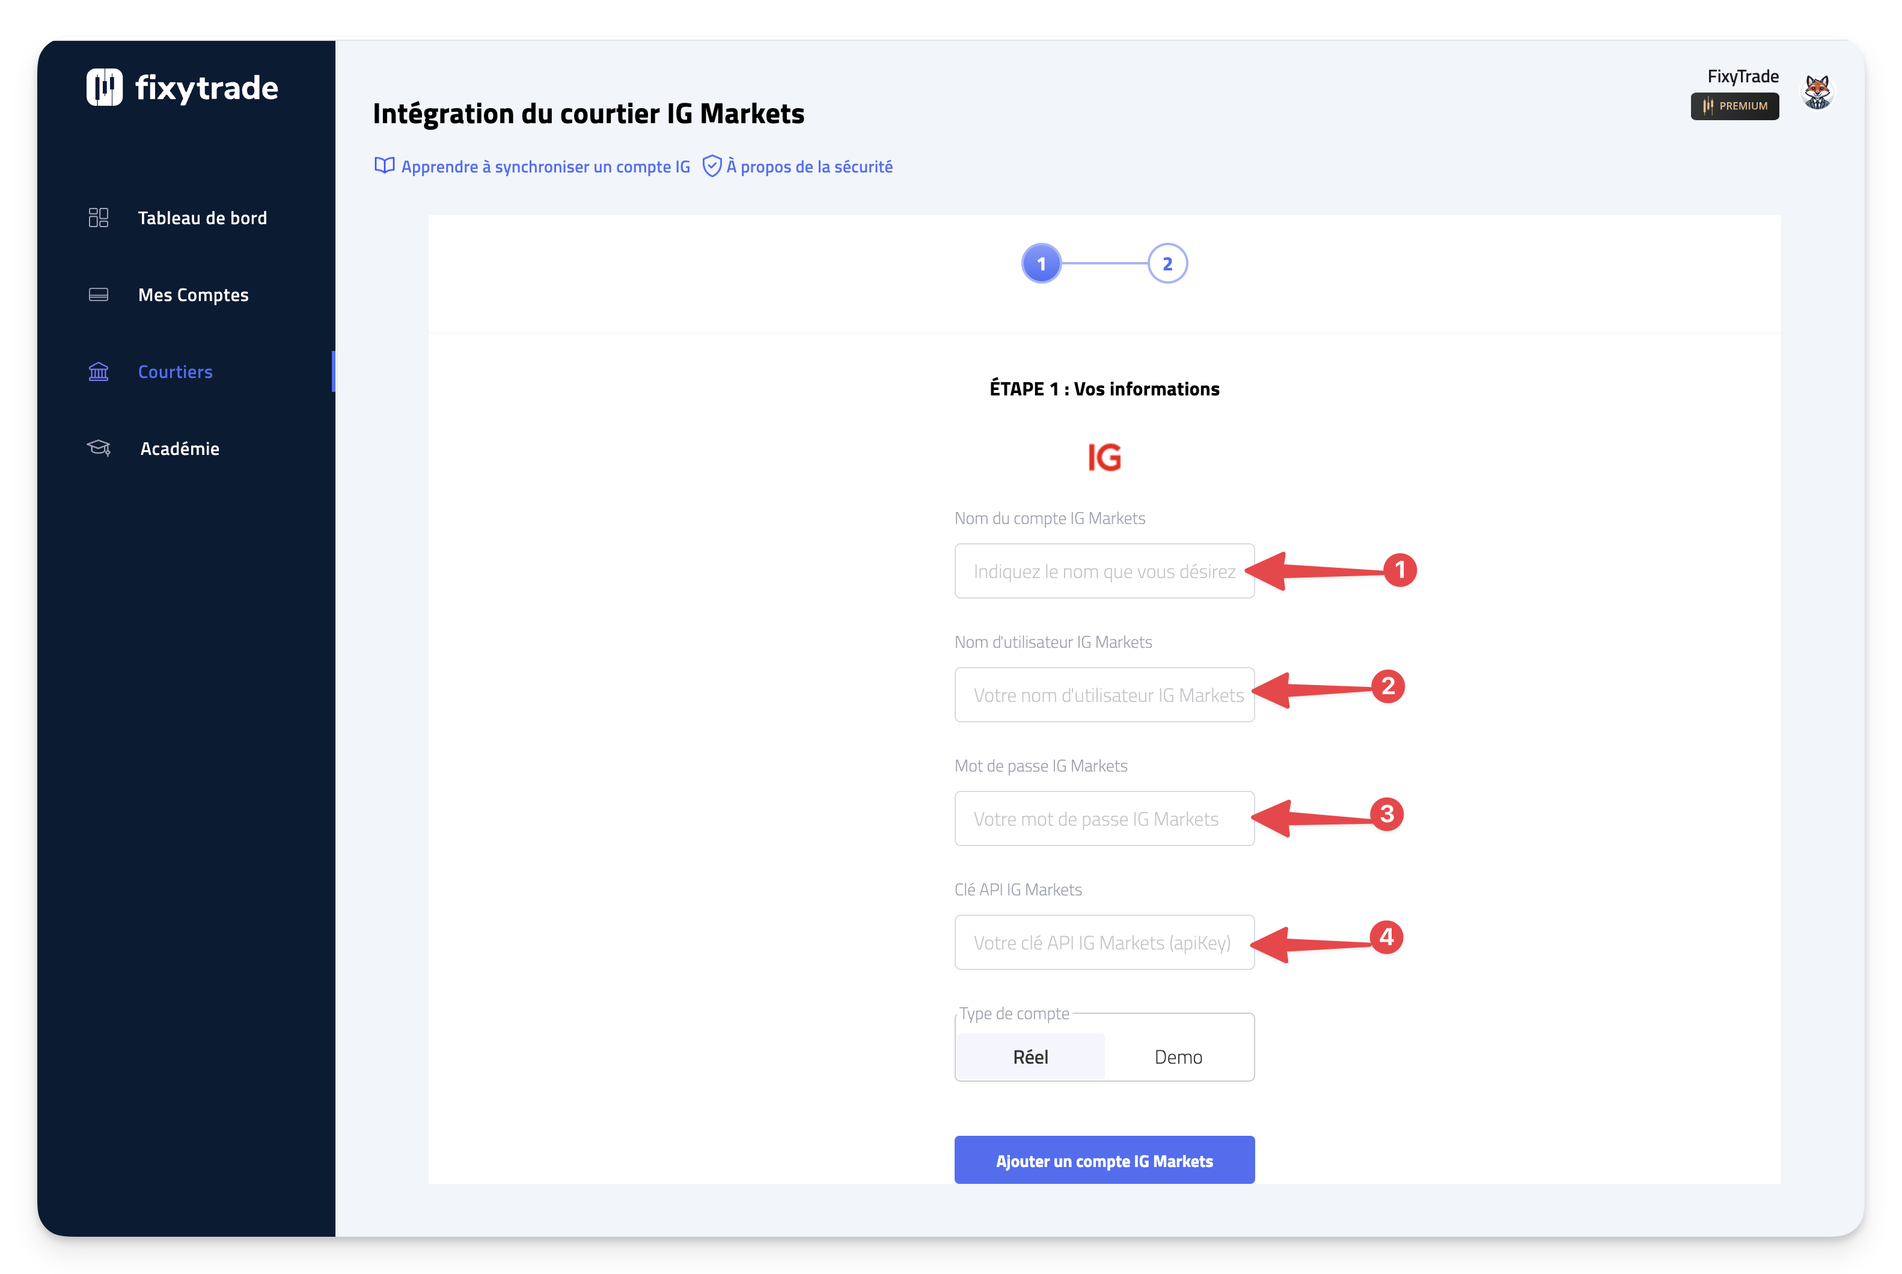
Task: Click the Académie graduation cap icon
Action: 99,448
